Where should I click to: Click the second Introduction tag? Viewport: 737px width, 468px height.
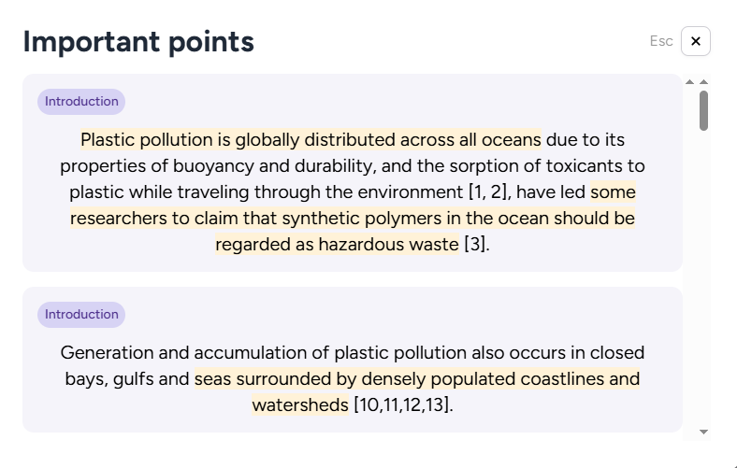81,315
